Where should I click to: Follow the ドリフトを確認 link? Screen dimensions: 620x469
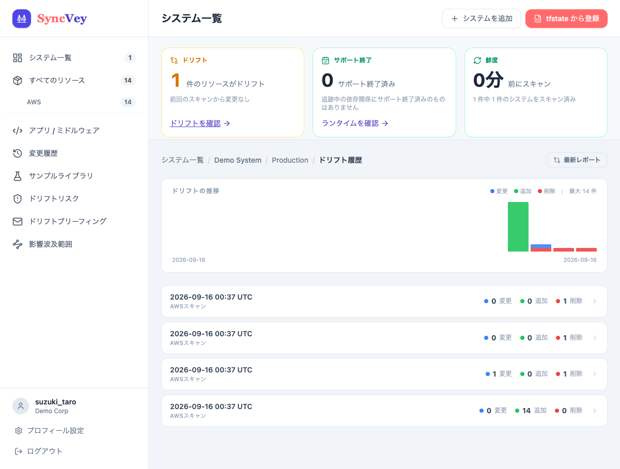(x=200, y=123)
